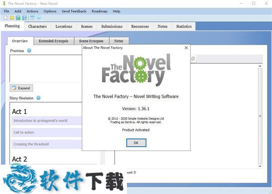Click the New Novel blank page toolbar icon
The width and height of the screenshot is (272, 194).
point(5,18)
